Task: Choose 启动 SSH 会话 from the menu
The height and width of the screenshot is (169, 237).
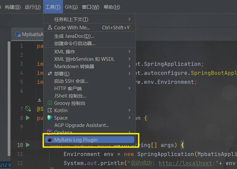Action: 71,81
